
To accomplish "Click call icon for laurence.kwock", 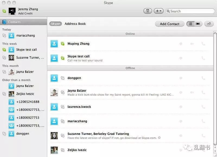I will pyautogui.click(x=203, y=107).
